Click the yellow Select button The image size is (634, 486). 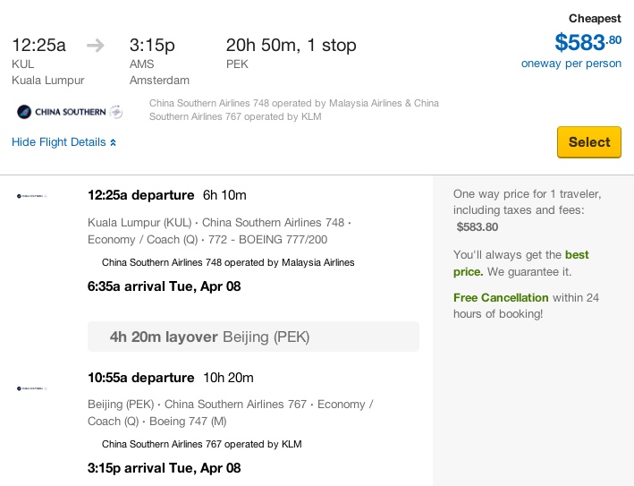point(589,142)
